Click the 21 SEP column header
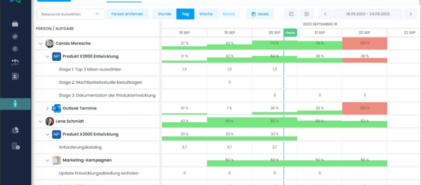This screenshot has width=421, height=185. pyautogui.click(x=319, y=32)
